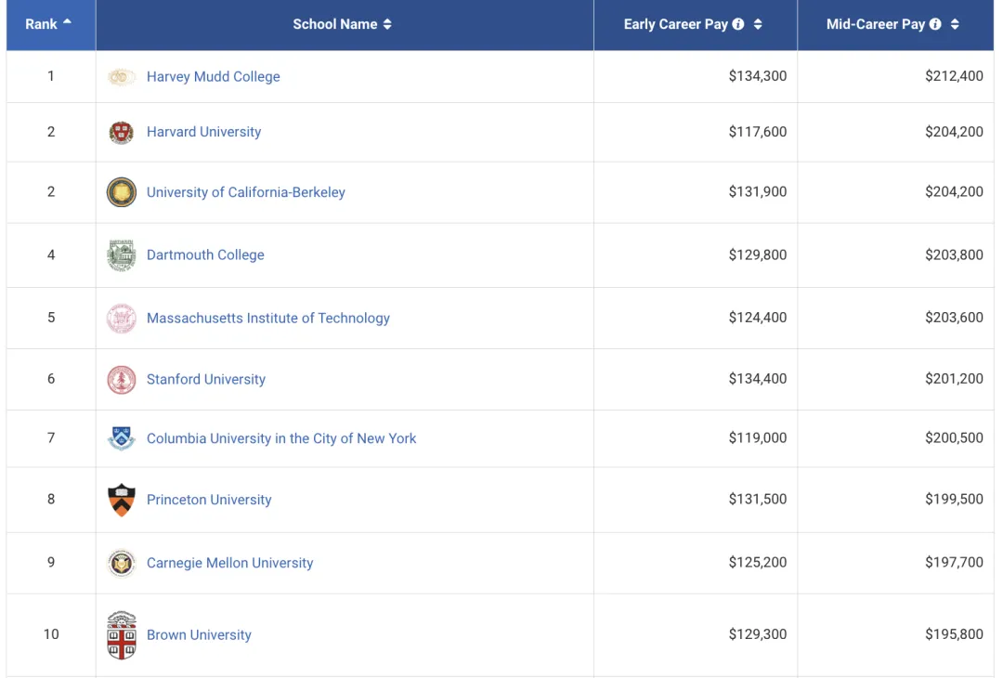Select the $117,600 early pay cell
Image resolution: width=1003 pixels, height=678 pixels.
(x=696, y=133)
